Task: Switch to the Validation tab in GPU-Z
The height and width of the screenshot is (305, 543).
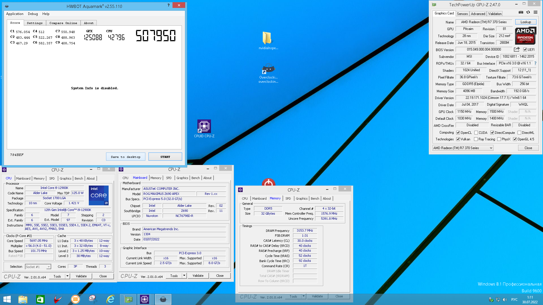Action: click(495, 14)
